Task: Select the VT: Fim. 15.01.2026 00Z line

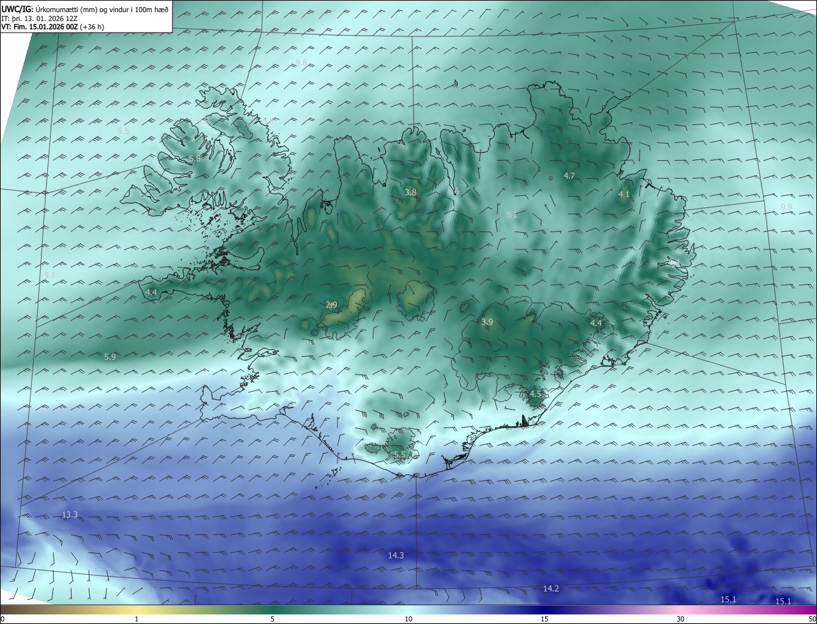Action: [53, 27]
